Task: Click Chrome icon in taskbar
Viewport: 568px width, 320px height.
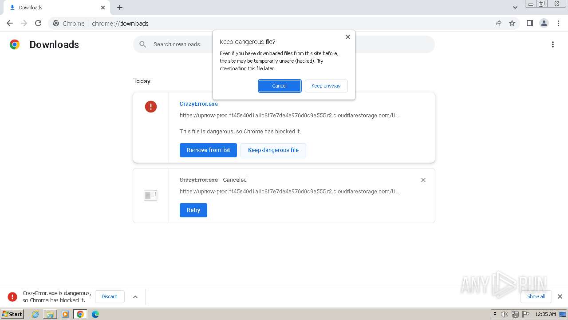Action: pos(80,314)
